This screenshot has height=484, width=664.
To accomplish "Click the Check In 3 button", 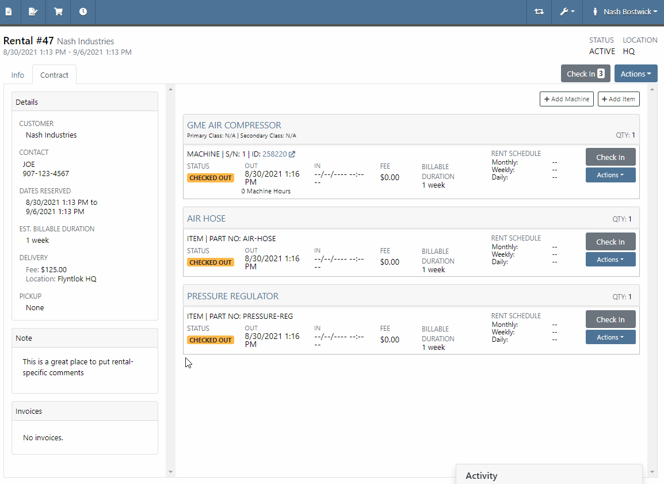I will (586, 74).
